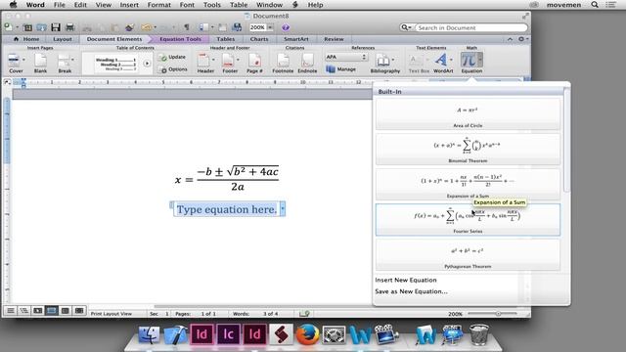Switch to the Charts tab
The image size is (626, 352).
click(x=259, y=39)
